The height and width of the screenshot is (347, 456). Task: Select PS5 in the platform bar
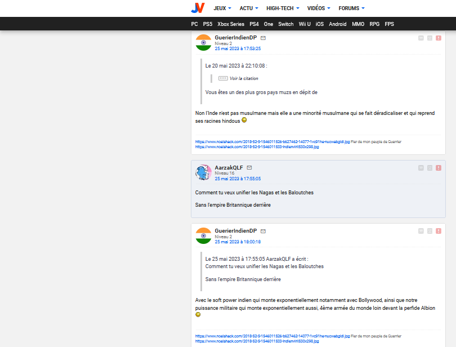[x=208, y=24]
